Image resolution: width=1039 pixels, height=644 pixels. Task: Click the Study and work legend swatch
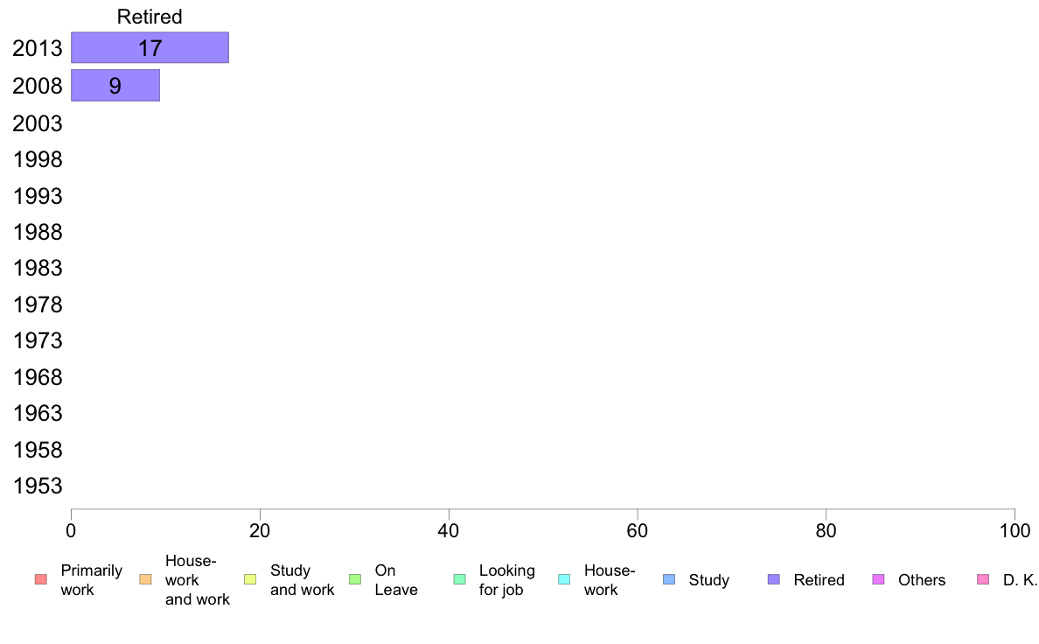250,579
